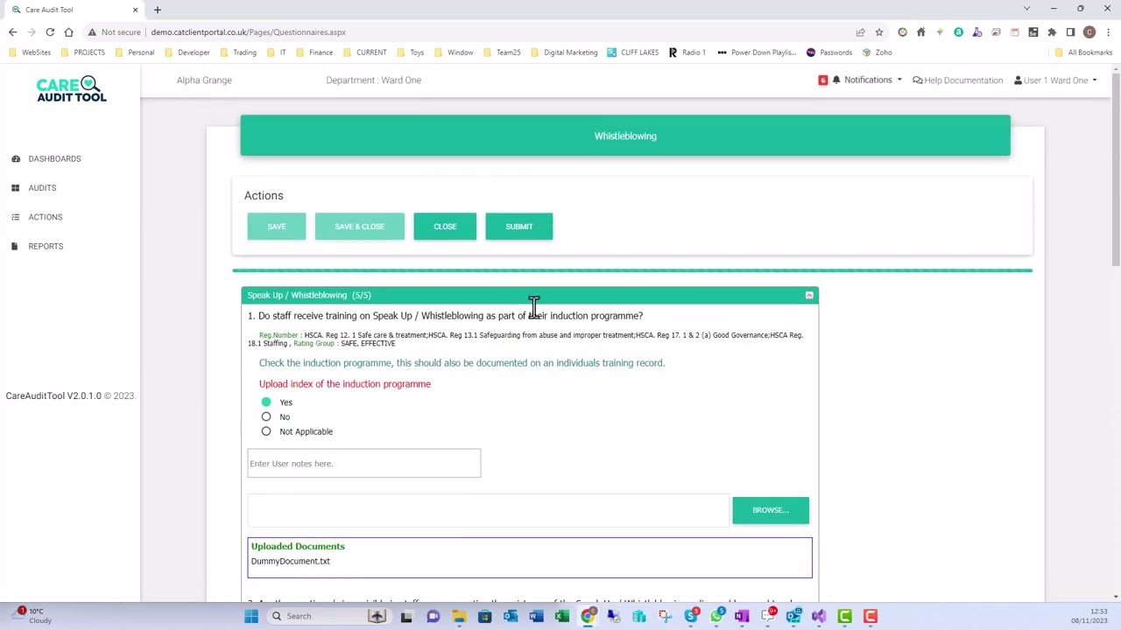
Task: Click the notifications bell icon
Action: click(836, 80)
